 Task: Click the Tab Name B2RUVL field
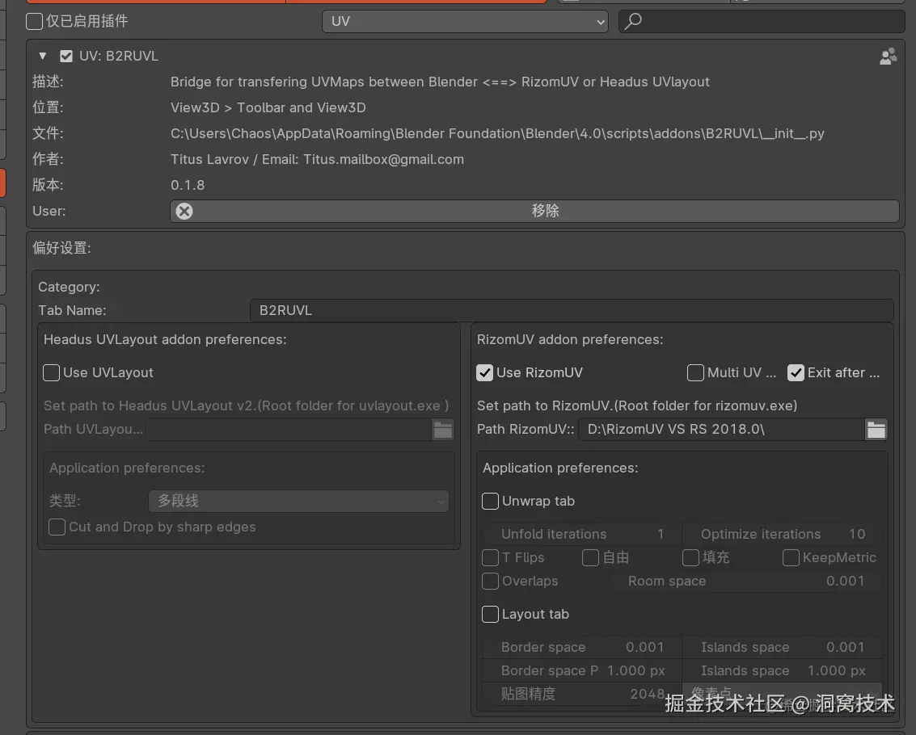click(x=572, y=311)
